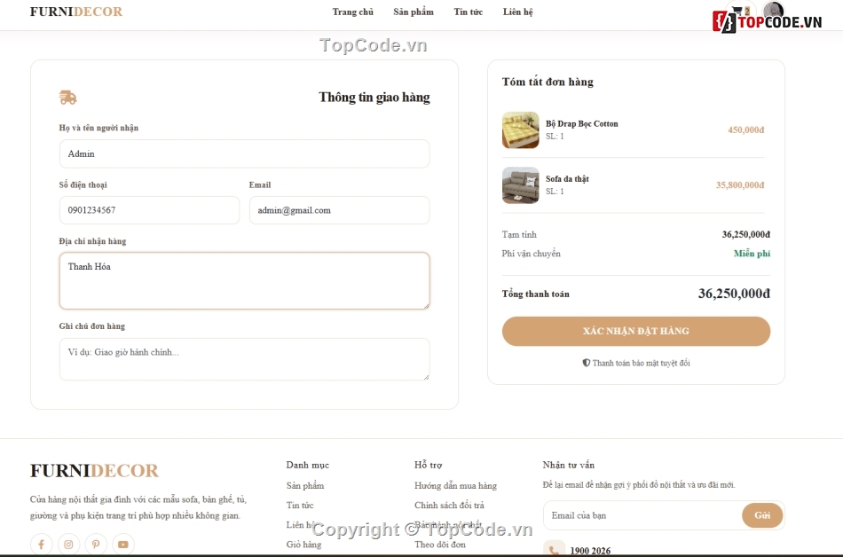Image resolution: width=843 pixels, height=557 pixels.
Task: Click the delivery truck icon
Action: click(67, 98)
